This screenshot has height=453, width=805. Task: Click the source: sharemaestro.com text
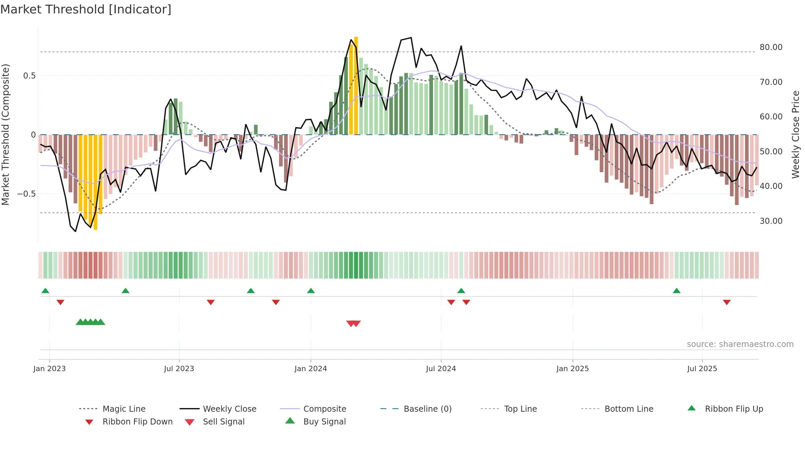pos(740,344)
